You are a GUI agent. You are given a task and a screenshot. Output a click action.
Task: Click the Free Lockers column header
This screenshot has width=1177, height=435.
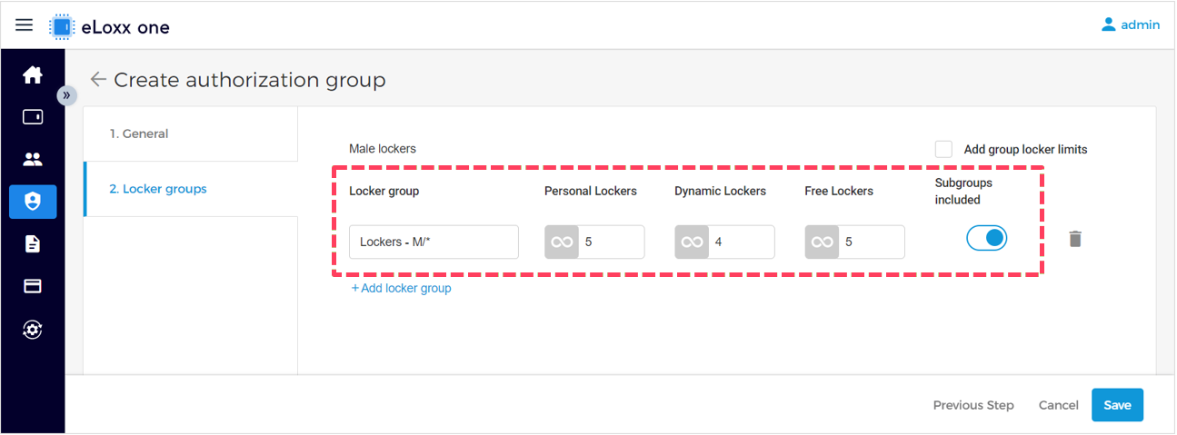(x=839, y=191)
